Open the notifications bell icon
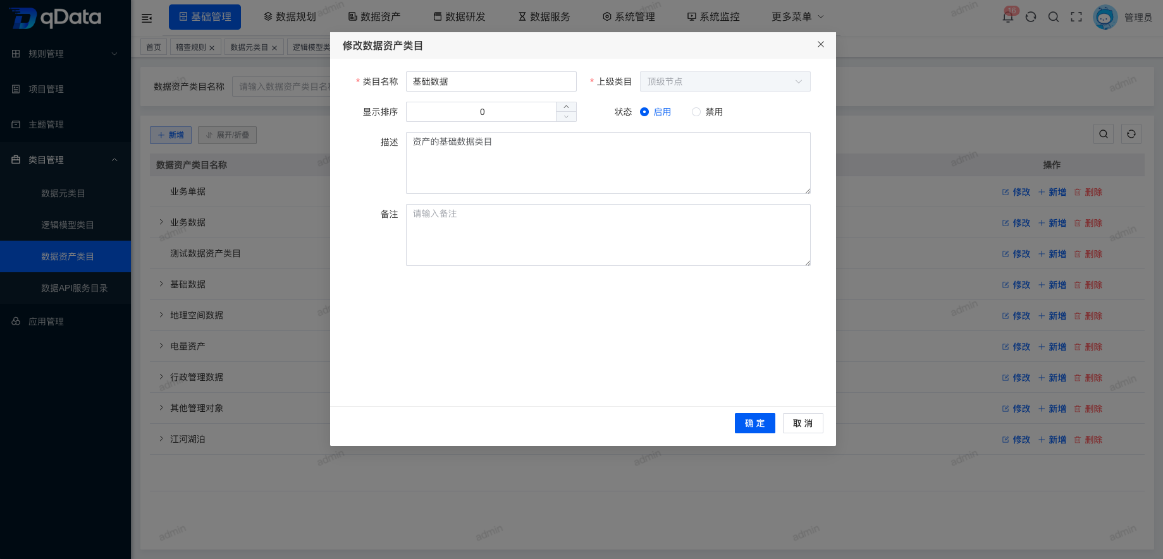 pyautogui.click(x=1008, y=16)
